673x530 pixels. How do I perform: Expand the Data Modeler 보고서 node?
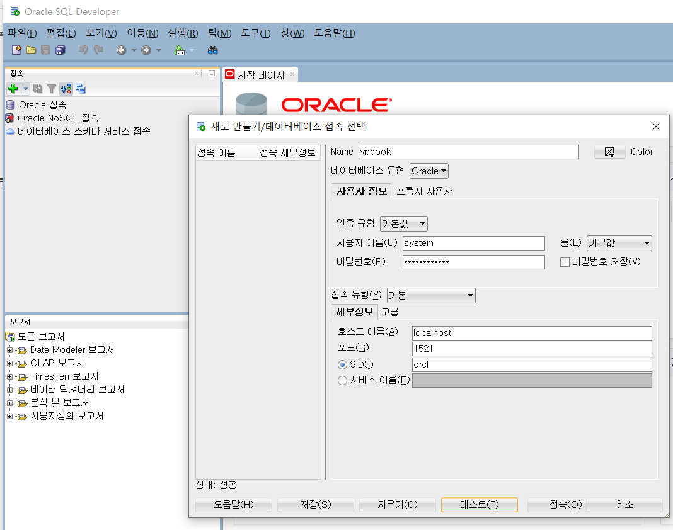coord(9,351)
